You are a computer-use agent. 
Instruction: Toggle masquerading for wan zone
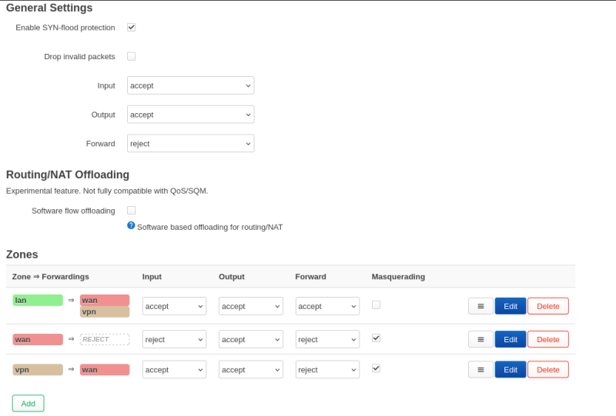pos(376,338)
